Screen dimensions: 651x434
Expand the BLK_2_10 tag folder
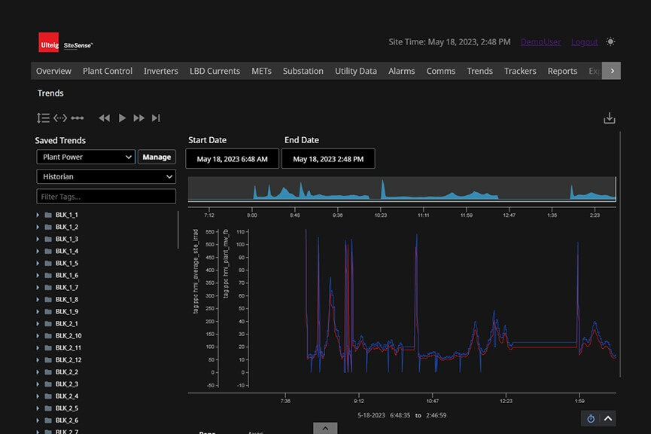(x=38, y=336)
